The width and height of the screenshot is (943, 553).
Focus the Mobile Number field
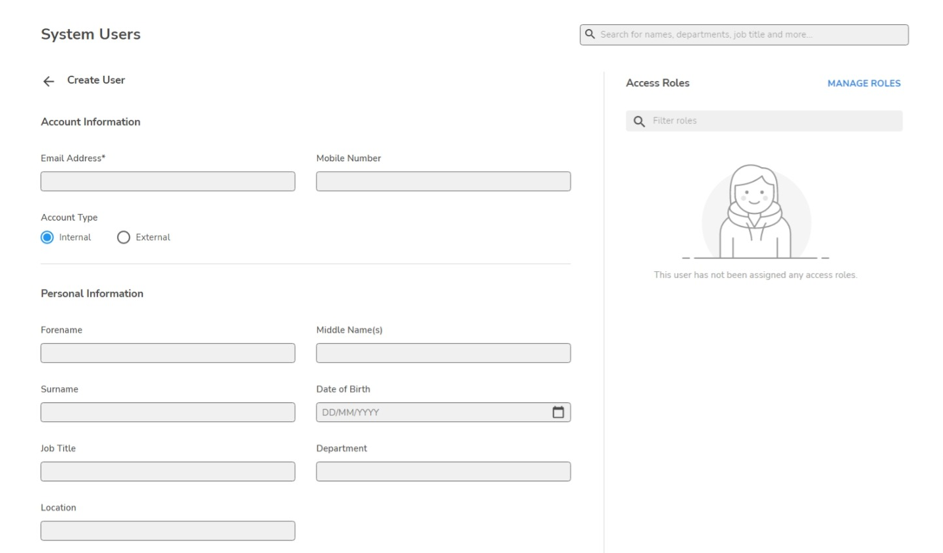click(x=443, y=182)
